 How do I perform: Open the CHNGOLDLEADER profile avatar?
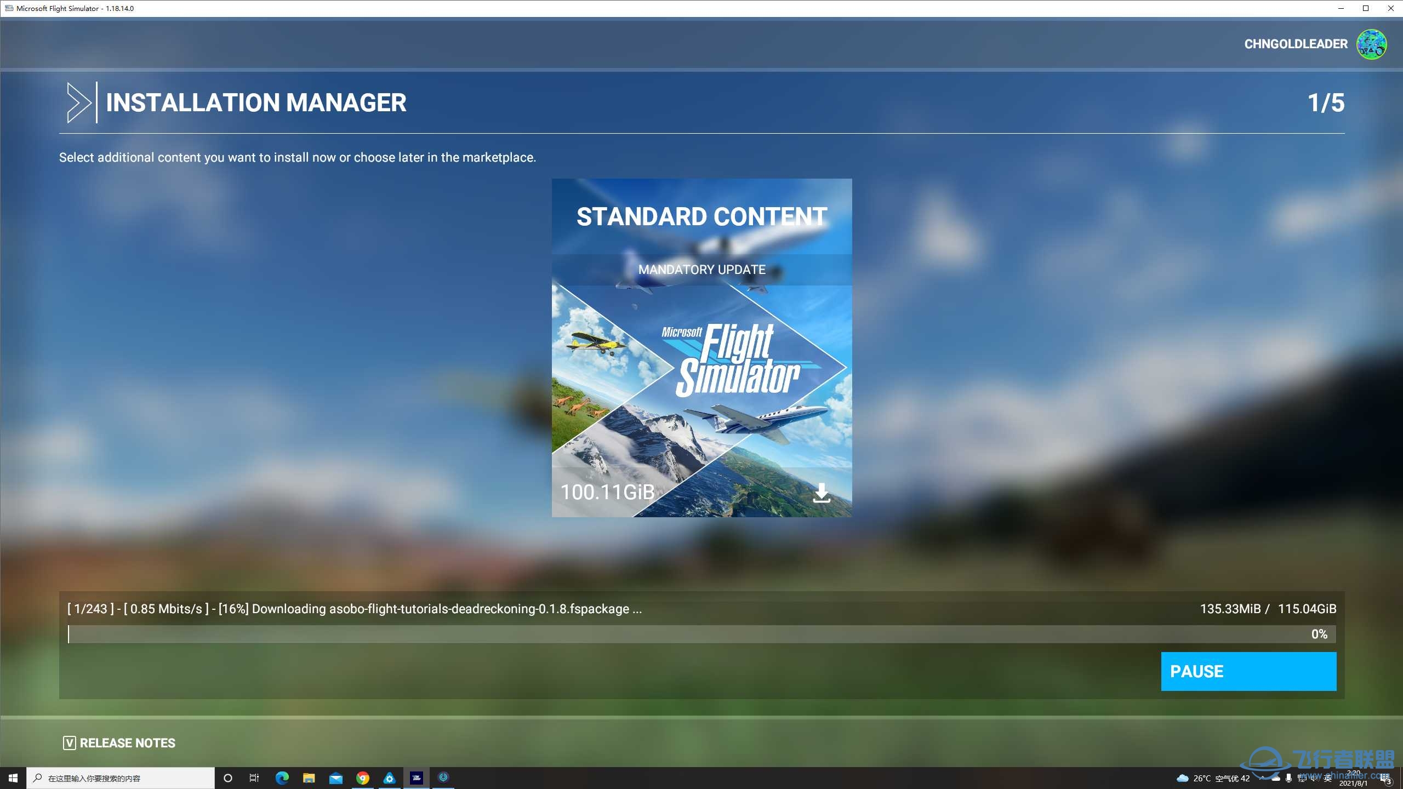coord(1371,44)
